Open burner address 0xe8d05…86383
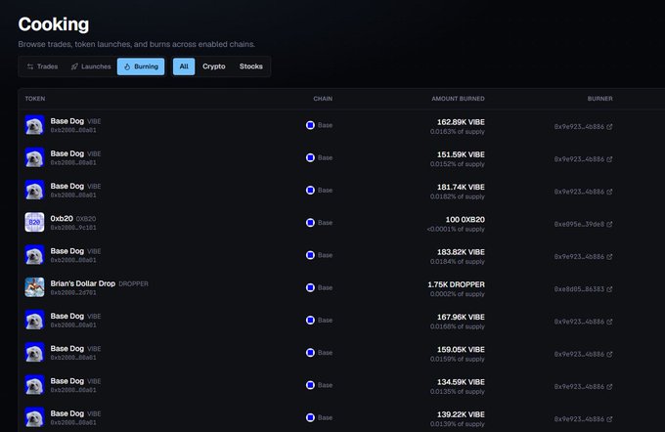Viewport: 665px width, 432px height. tap(579, 289)
